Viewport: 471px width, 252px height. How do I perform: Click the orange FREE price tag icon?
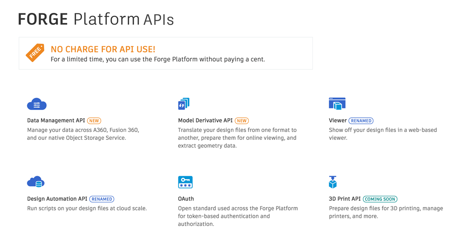(35, 53)
